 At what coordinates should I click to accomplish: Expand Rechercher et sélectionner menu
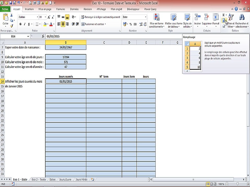point(242,21)
